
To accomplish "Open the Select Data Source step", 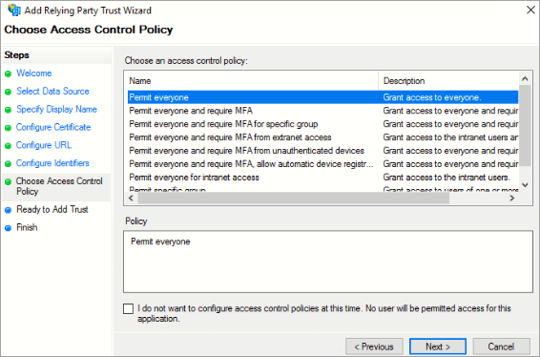I will pyautogui.click(x=52, y=91).
